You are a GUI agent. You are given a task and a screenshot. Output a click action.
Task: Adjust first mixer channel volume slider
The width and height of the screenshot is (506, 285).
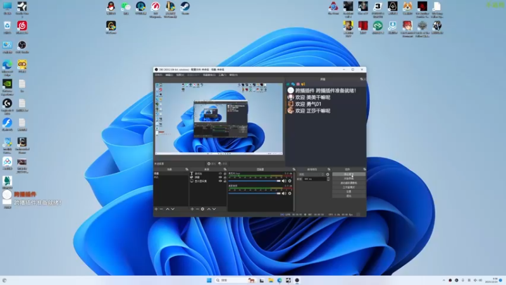[255, 181]
